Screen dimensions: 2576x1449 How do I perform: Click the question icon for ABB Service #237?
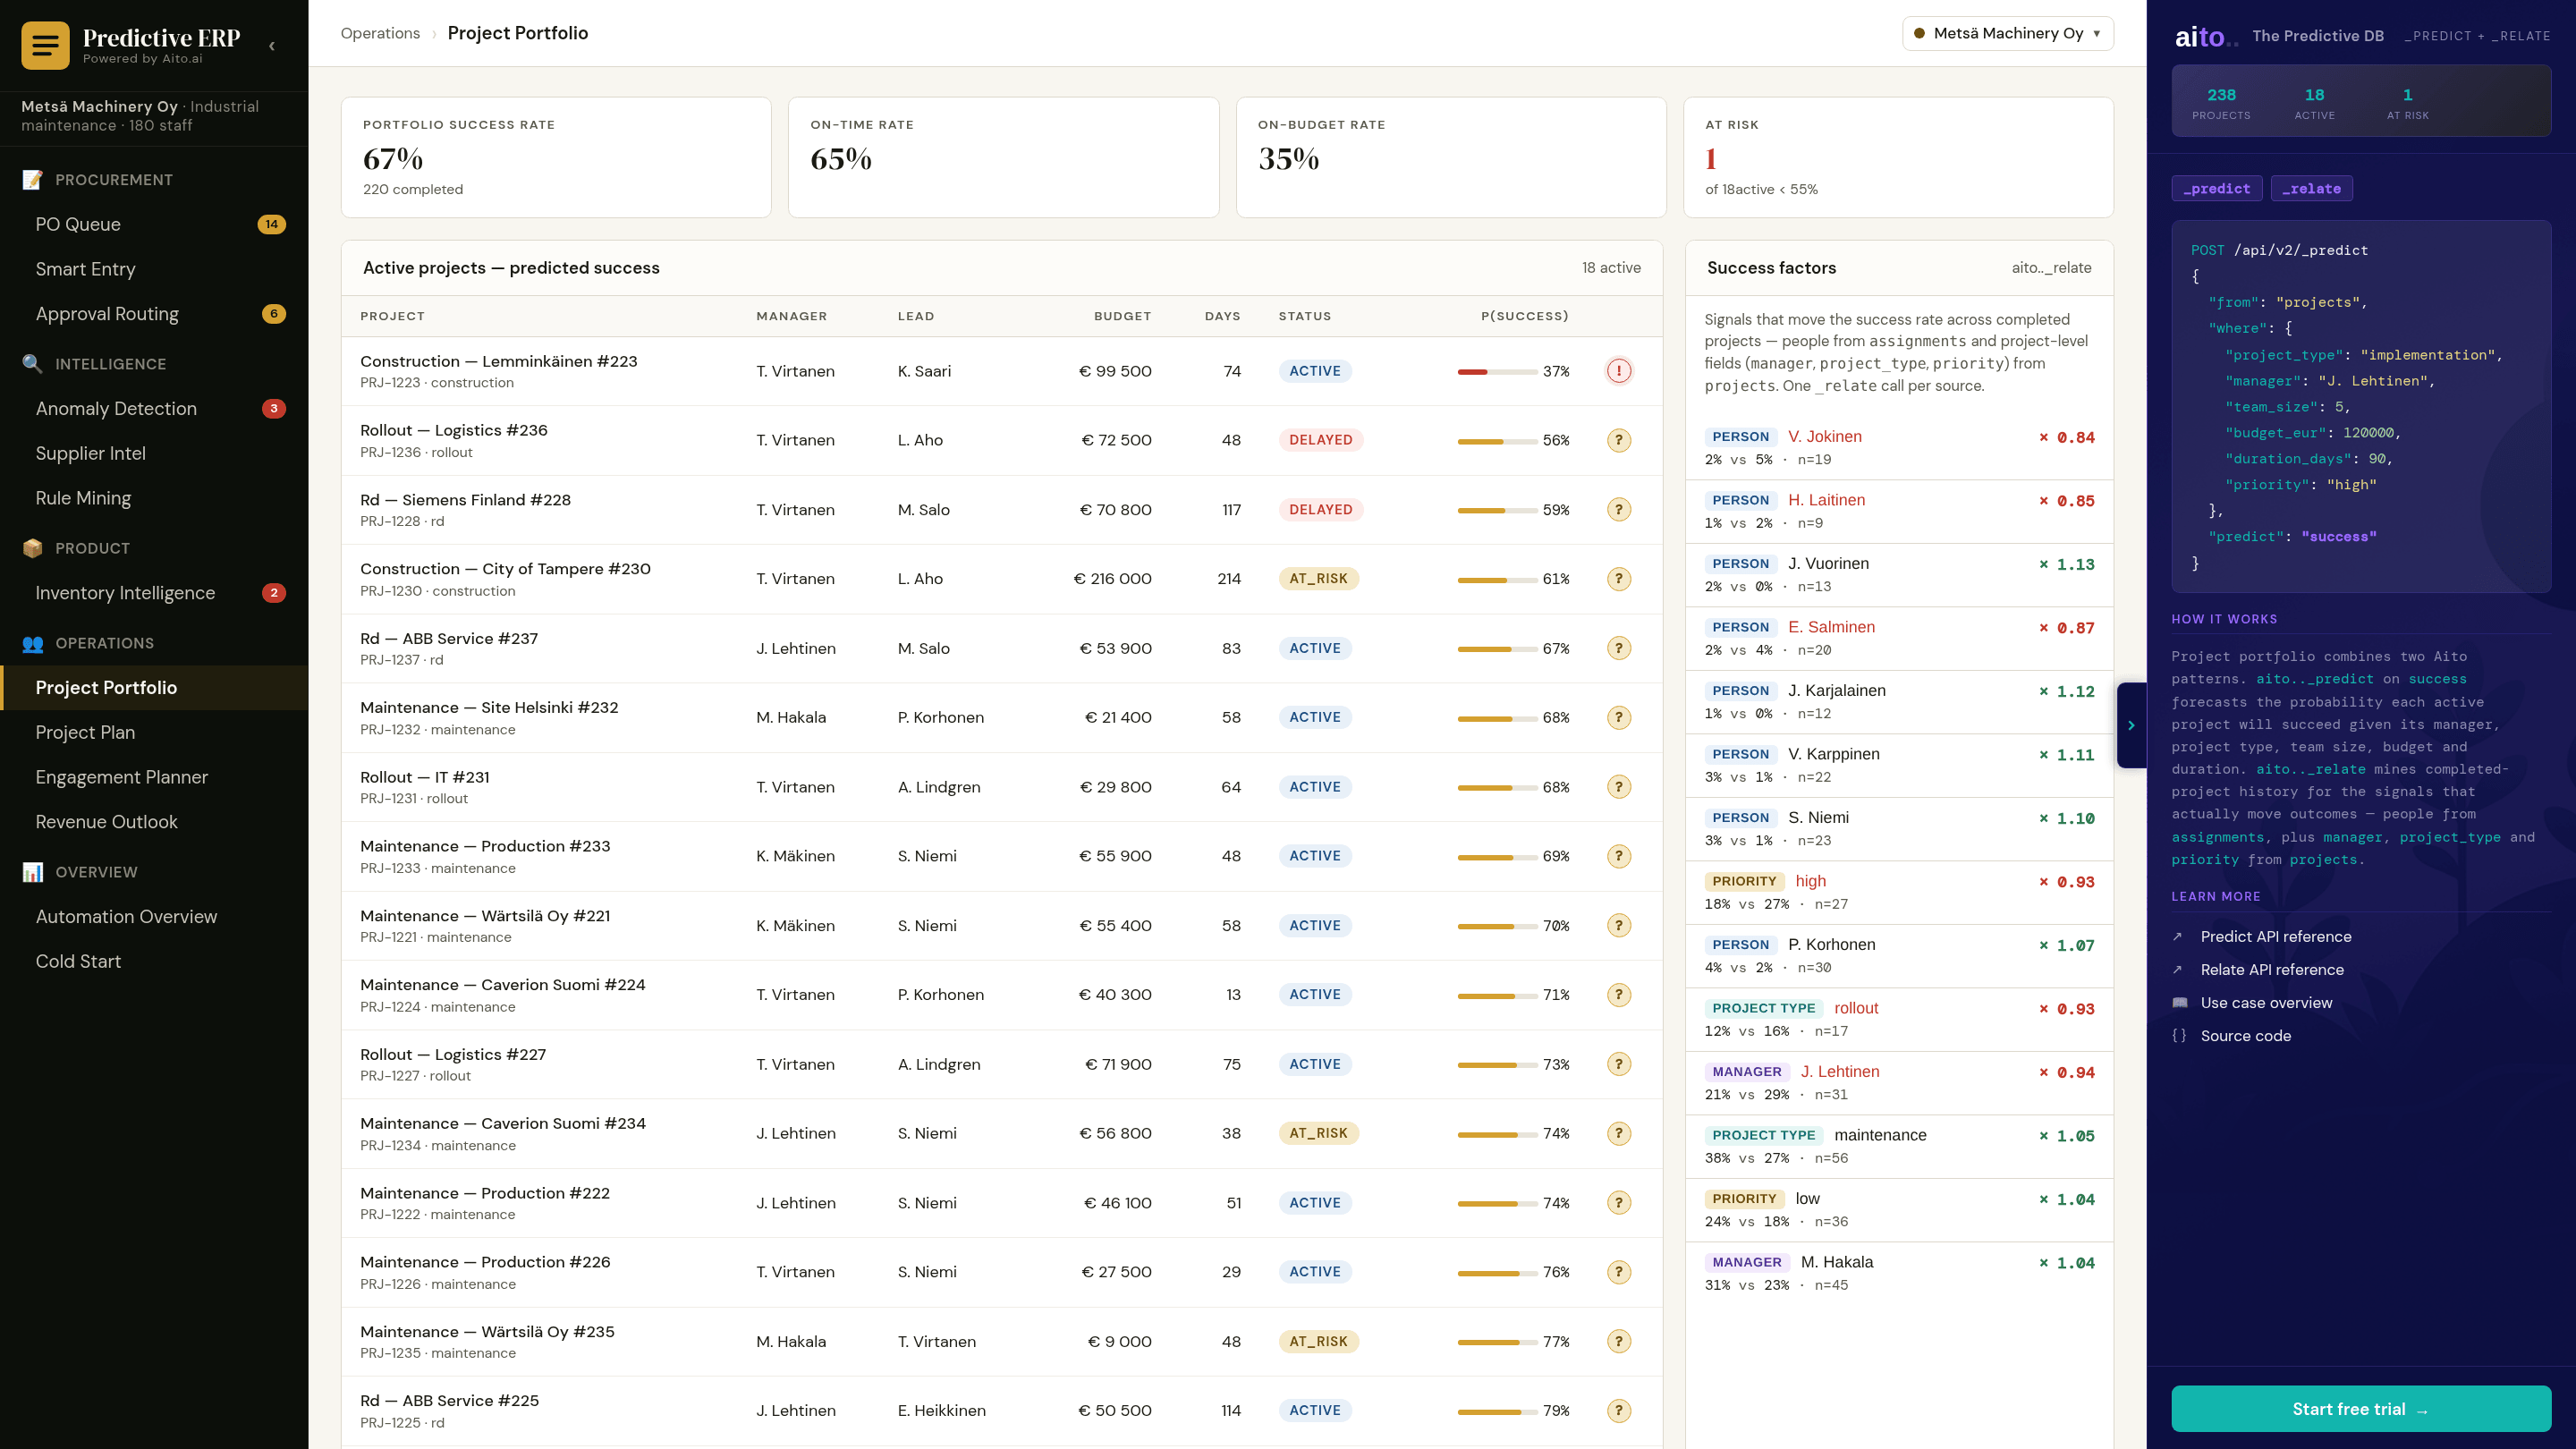(x=1619, y=648)
